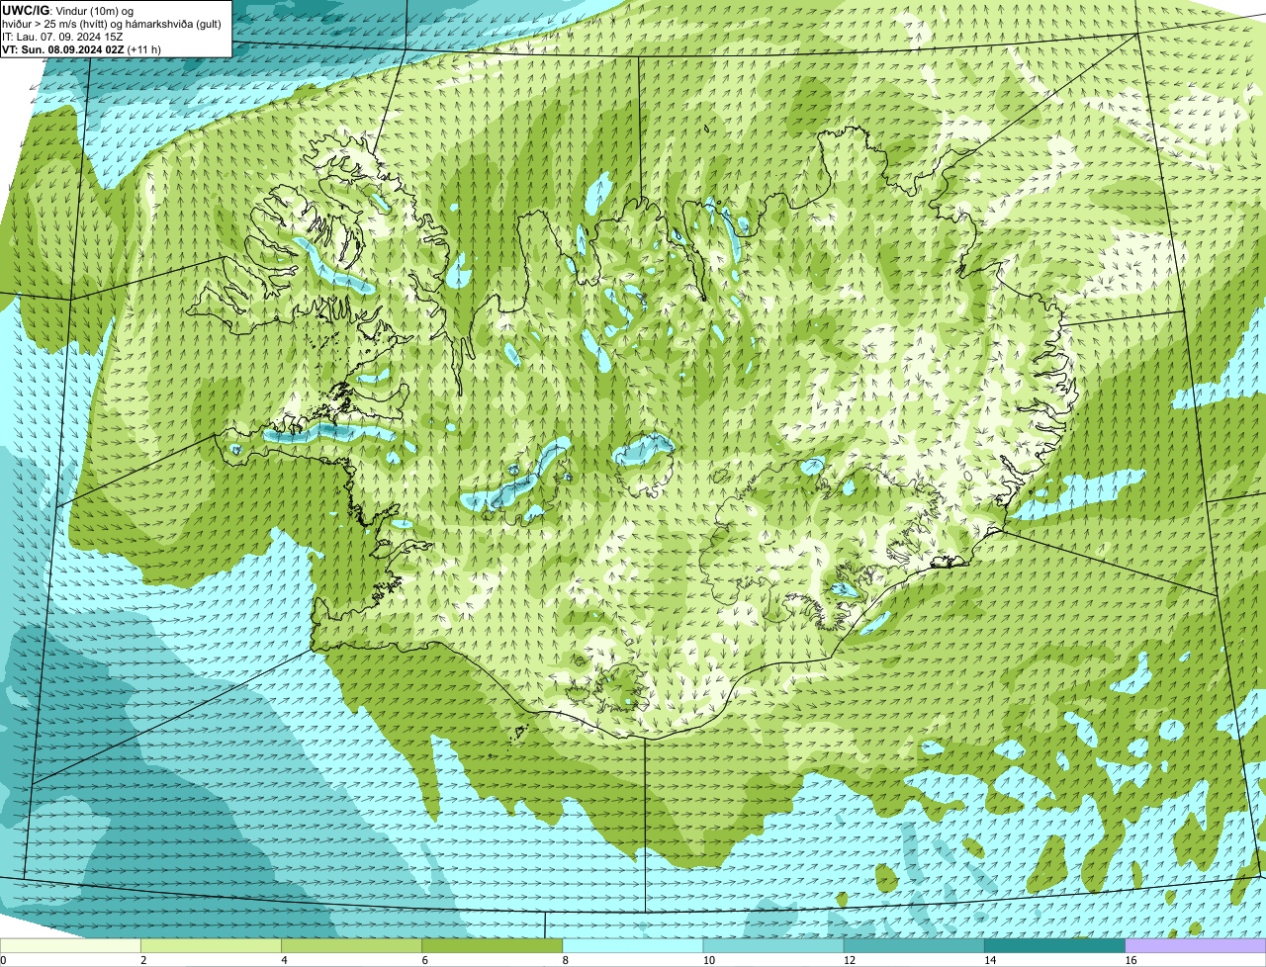Pick the 8–10 m/s light cyan legend segment
The height and width of the screenshot is (967, 1266).
(x=633, y=946)
